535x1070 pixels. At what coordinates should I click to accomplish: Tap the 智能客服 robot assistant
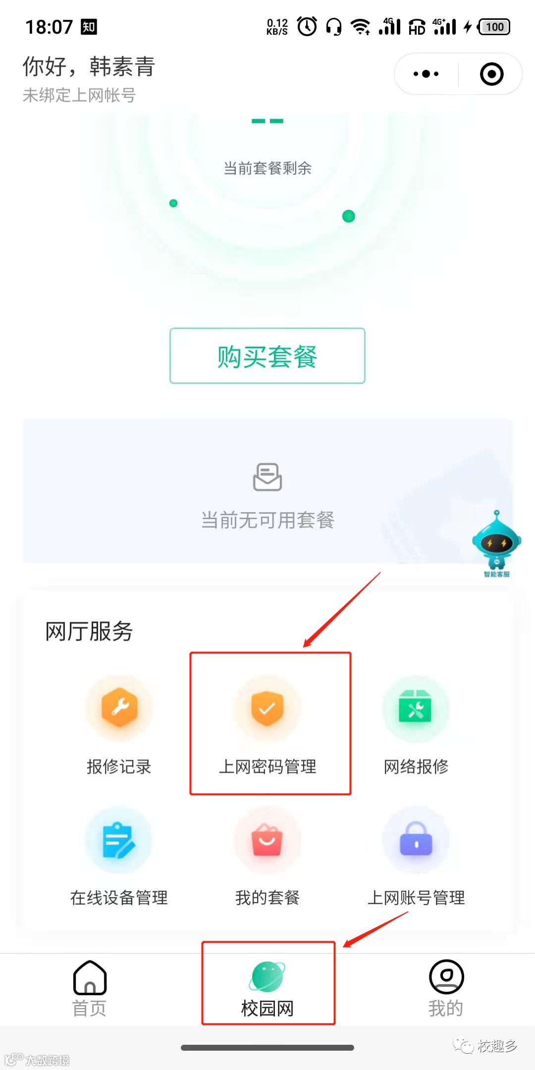tap(496, 543)
